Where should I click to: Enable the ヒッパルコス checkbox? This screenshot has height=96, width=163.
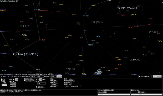pos(24,81)
